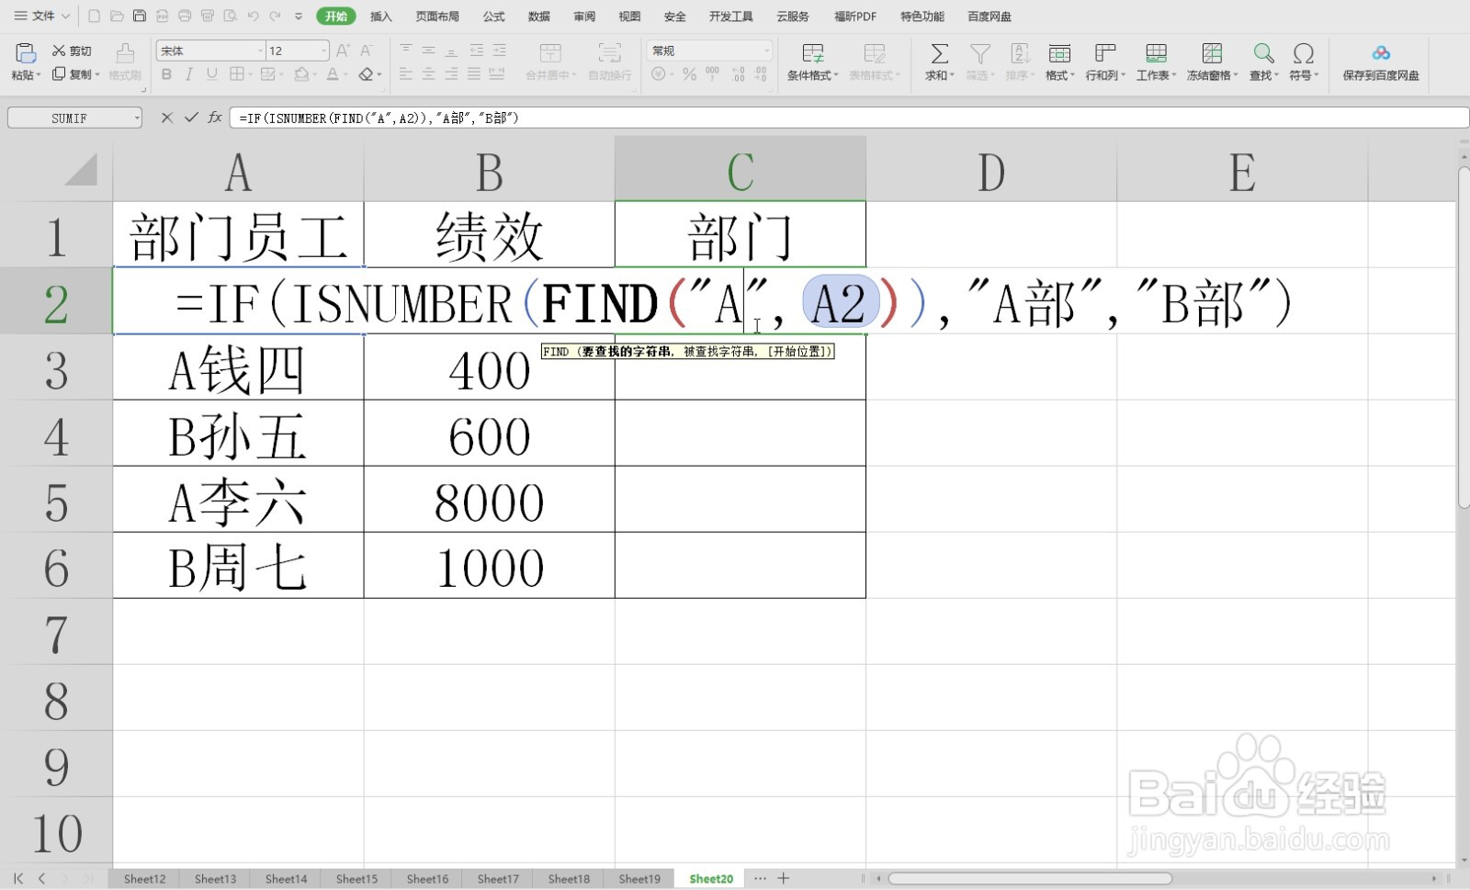Toggle center horizontal alignment
The width and height of the screenshot is (1470, 890).
[x=428, y=74]
